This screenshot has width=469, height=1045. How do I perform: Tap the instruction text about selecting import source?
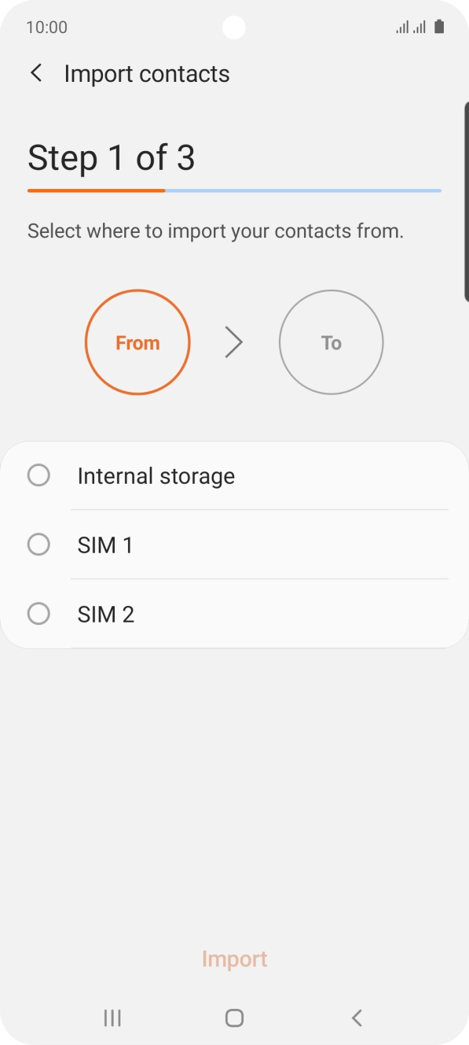click(214, 231)
